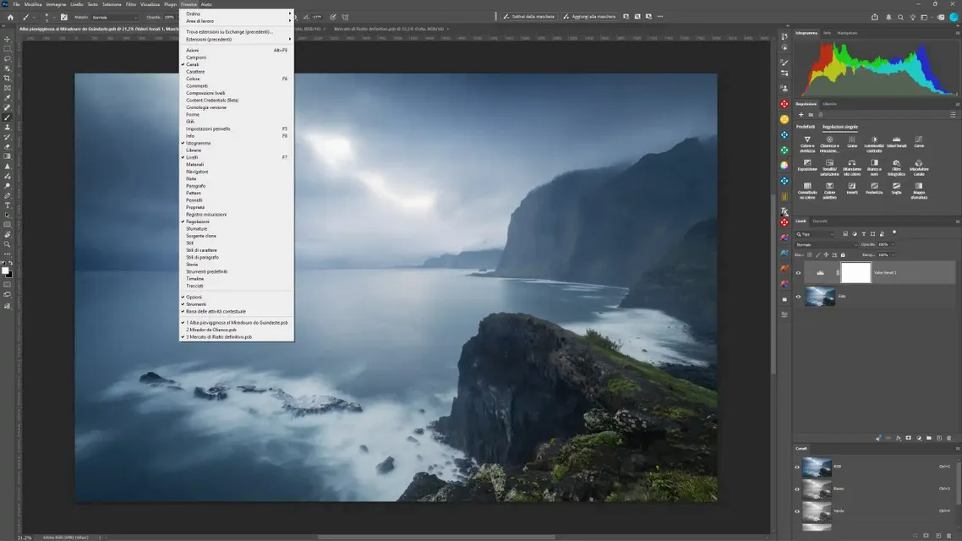Screen dimensions: 962x541
Task: Select the Lasso tool
Action: click(8, 59)
